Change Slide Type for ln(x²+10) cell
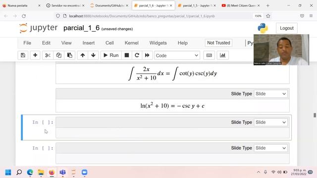Screen dimensions: 317x178 270,94
